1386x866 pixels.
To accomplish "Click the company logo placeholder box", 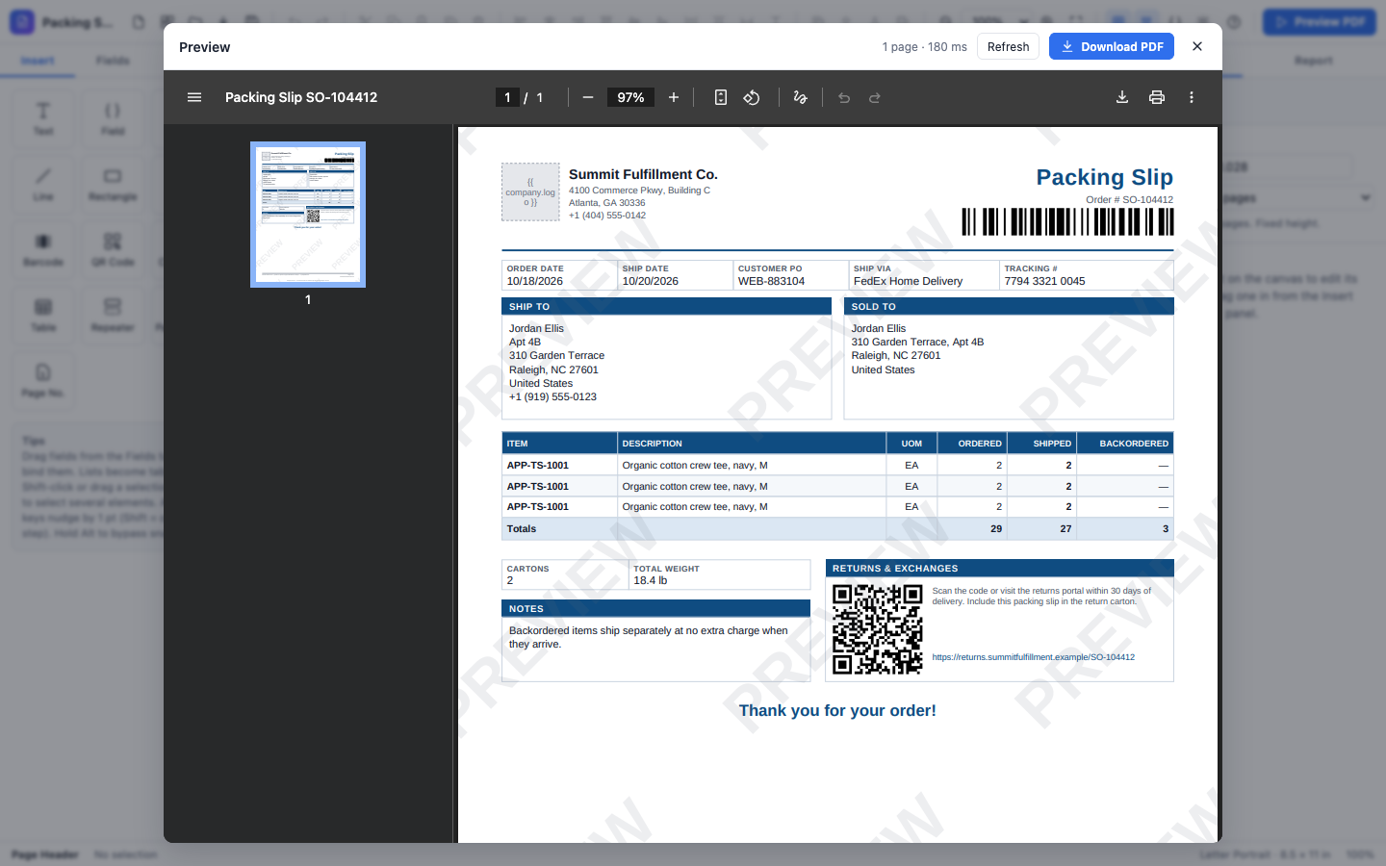I will (x=530, y=191).
